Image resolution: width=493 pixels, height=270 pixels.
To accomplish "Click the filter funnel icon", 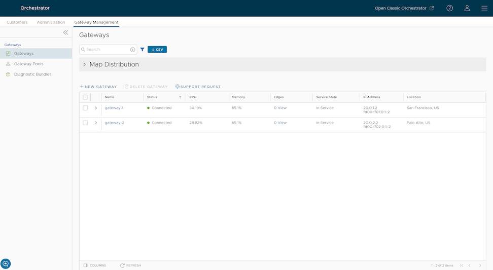I will coord(142,50).
